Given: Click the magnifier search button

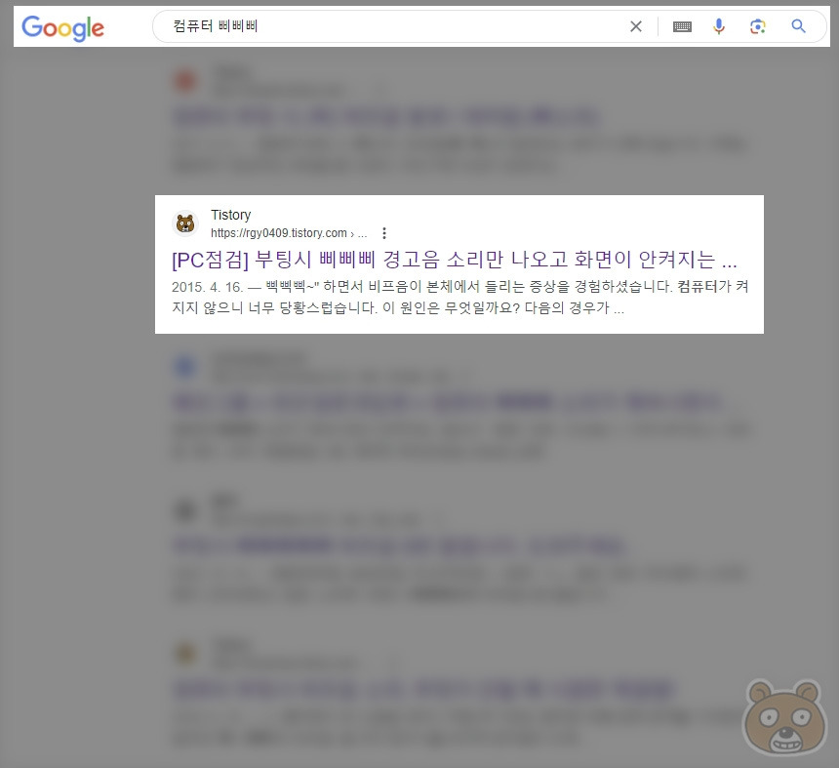Looking at the screenshot, I should [798, 26].
